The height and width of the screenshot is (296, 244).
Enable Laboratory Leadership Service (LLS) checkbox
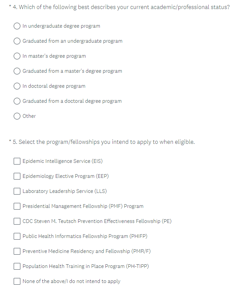pos(17,191)
